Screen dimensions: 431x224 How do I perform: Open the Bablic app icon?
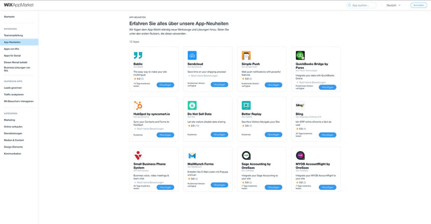point(138,55)
